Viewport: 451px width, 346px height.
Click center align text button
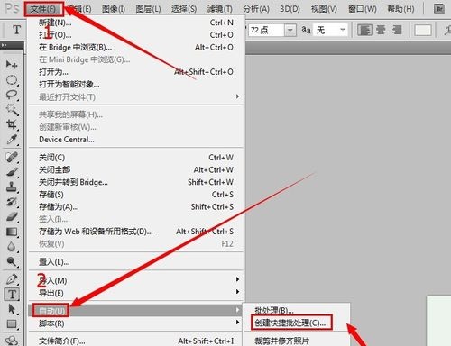pos(381,30)
